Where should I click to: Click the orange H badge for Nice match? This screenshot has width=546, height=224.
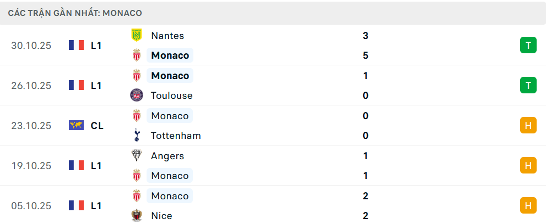pyautogui.click(x=528, y=205)
